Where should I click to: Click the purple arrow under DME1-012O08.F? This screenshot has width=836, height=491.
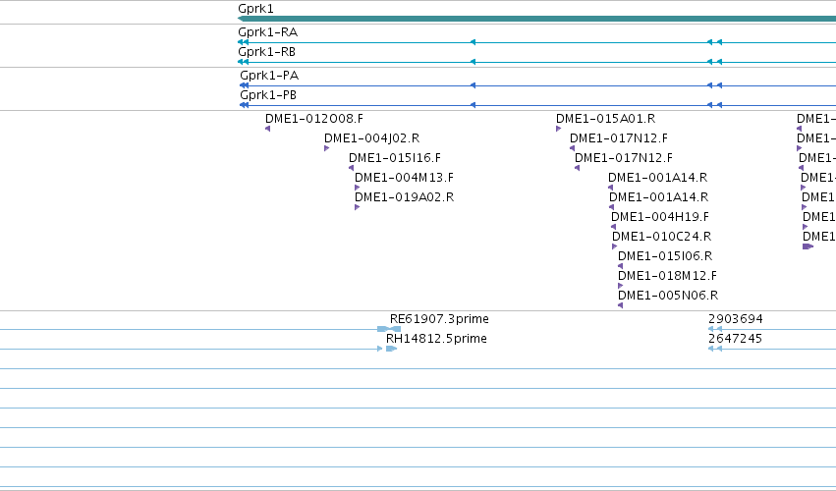point(267,129)
